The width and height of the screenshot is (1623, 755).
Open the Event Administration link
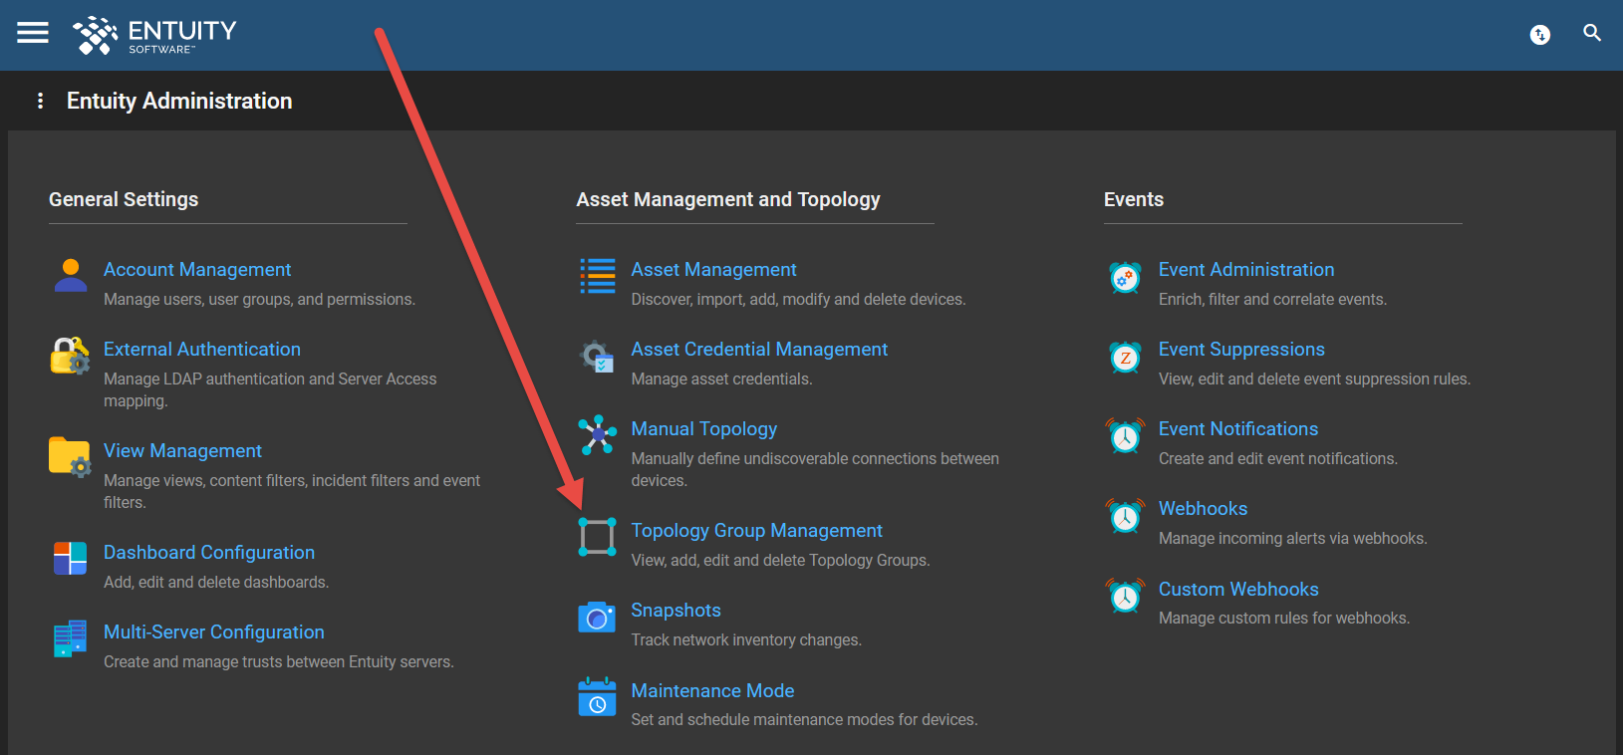pos(1246,270)
